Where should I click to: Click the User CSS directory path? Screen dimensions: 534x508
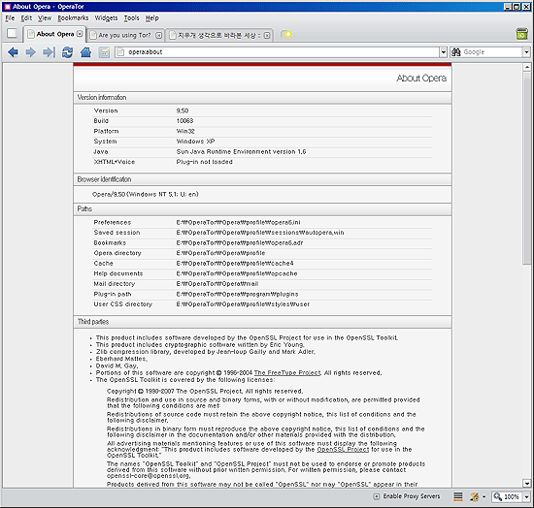[243, 304]
